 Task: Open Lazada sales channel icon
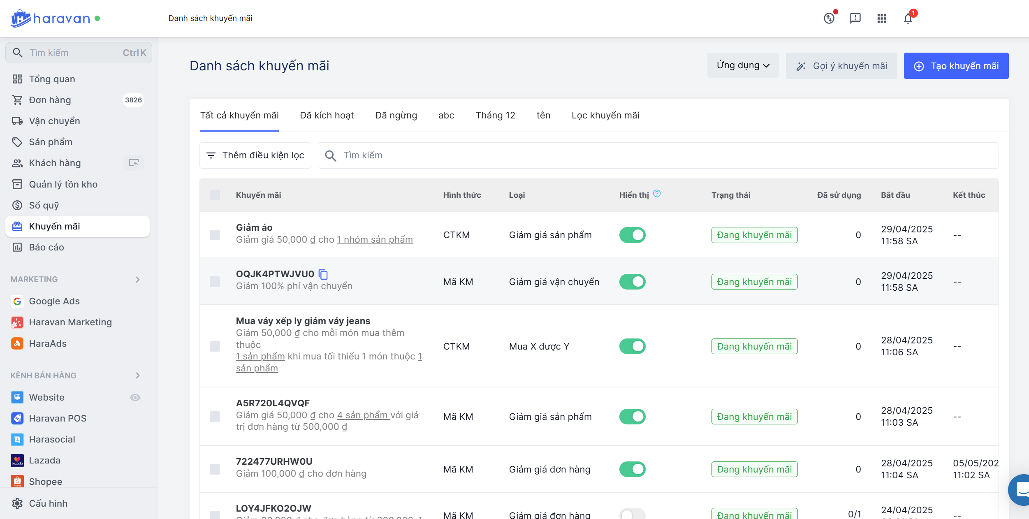pyautogui.click(x=17, y=461)
